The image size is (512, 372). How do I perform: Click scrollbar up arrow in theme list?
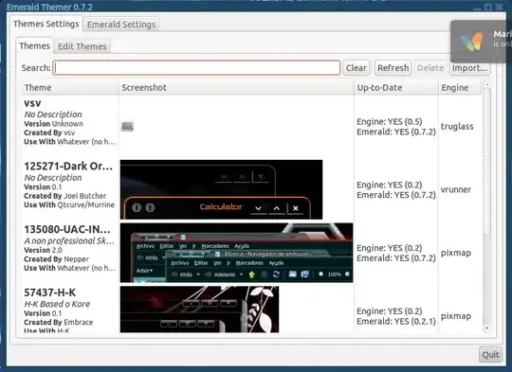coord(486,85)
